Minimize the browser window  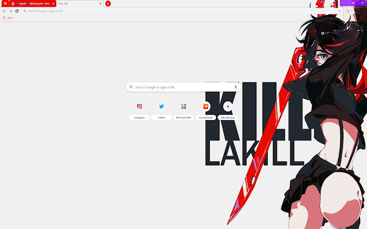pyautogui.click(x=344, y=3)
